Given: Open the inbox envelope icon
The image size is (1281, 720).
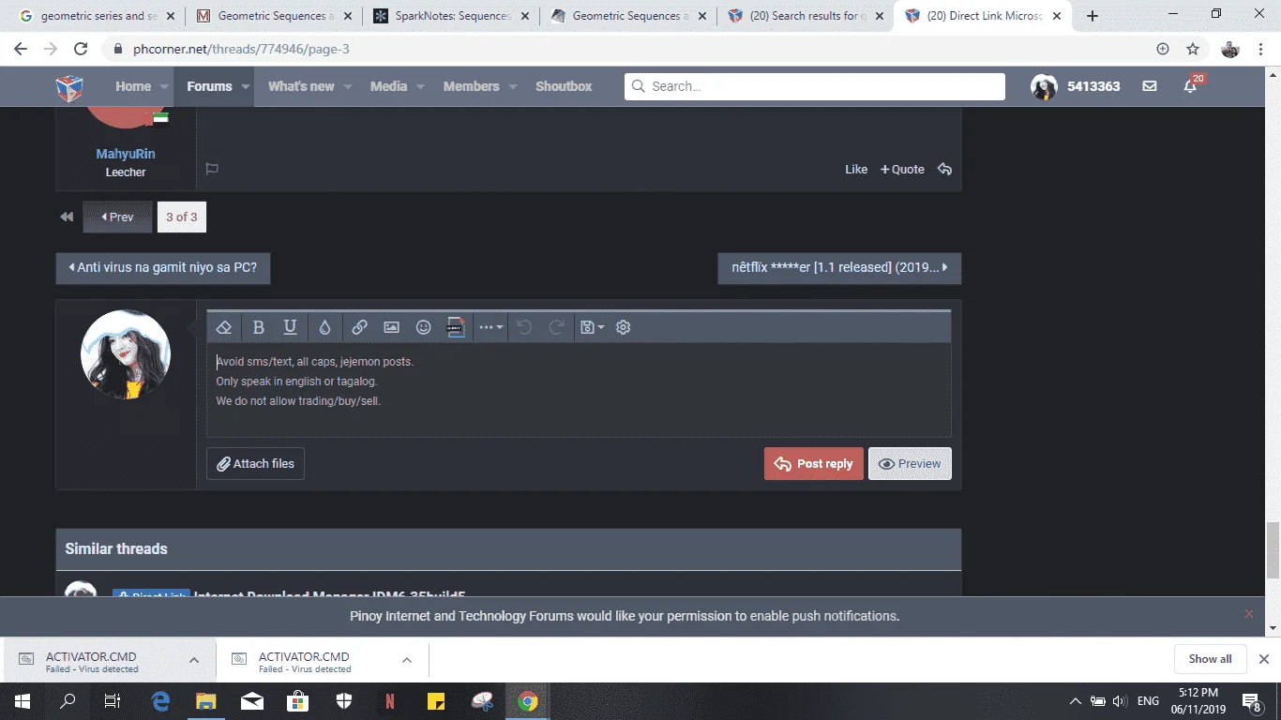Looking at the screenshot, I should [1150, 86].
